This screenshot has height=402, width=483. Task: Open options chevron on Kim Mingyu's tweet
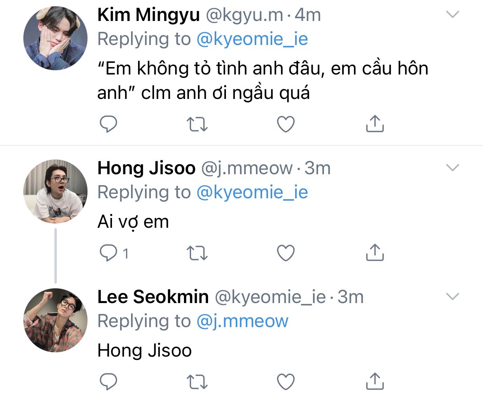(453, 15)
